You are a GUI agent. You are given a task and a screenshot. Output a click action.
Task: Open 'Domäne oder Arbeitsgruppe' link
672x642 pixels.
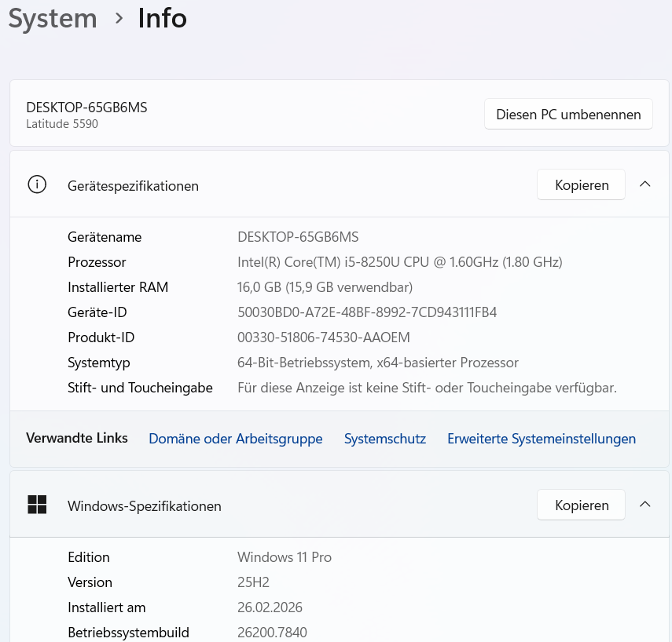(x=235, y=439)
